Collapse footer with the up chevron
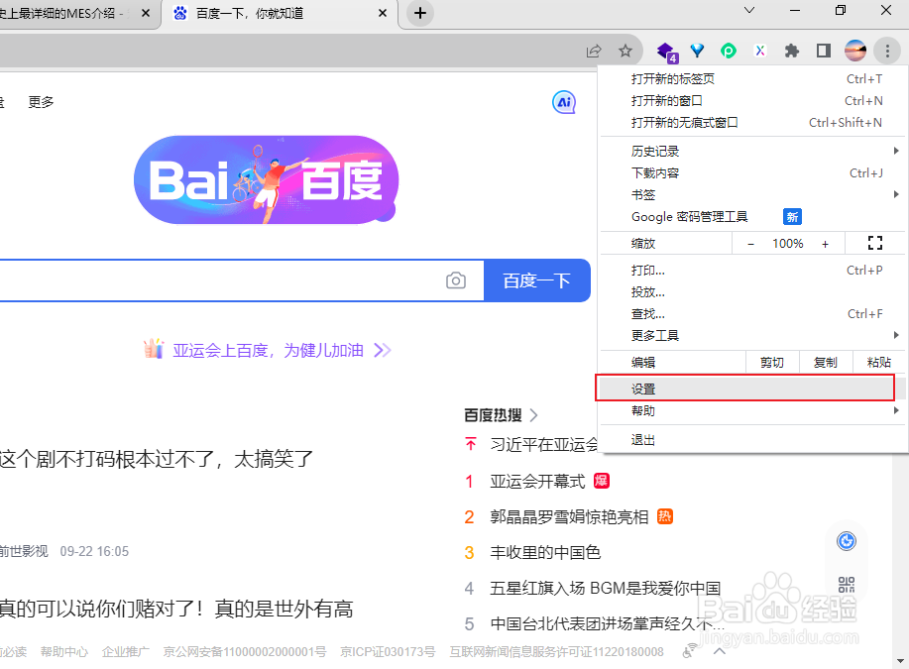Screen dimensions: 909x669 pyautogui.click(x=720, y=651)
